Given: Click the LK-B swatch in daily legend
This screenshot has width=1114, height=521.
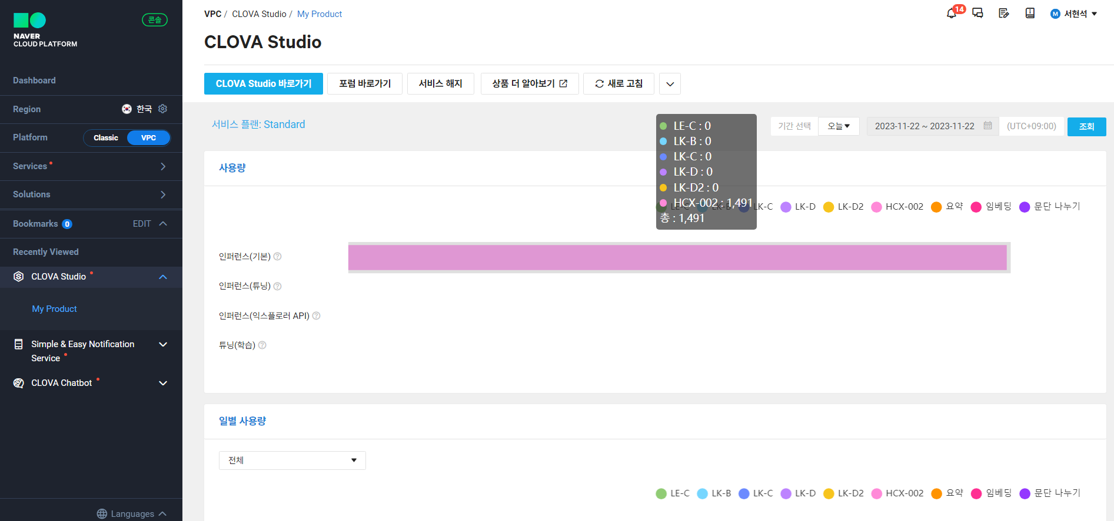Looking at the screenshot, I should pos(702,494).
